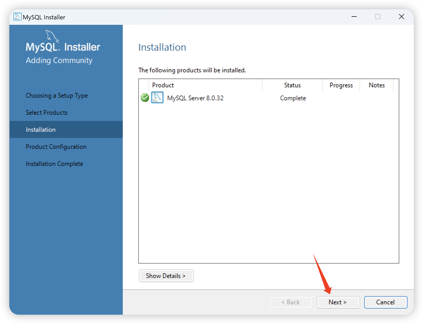
Task: Click 'The following products will be installed.' text
Action: (192, 70)
